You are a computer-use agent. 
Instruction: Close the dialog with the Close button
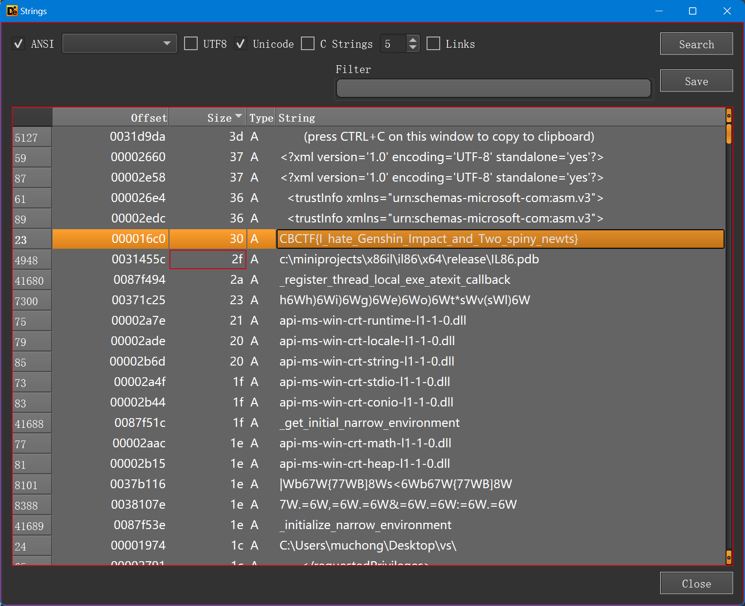[x=696, y=583]
